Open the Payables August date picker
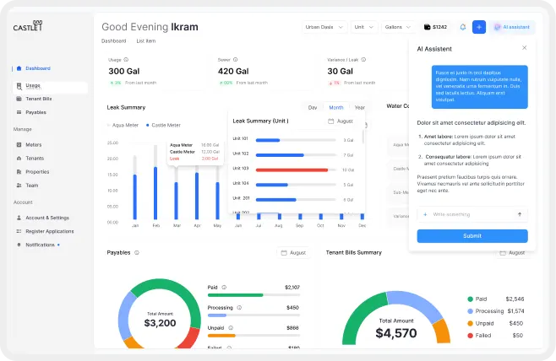The height and width of the screenshot is (361, 556). click(293, 253)
